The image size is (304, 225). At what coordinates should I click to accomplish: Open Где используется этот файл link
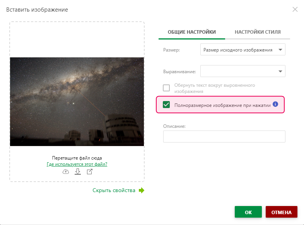[77, 164]
